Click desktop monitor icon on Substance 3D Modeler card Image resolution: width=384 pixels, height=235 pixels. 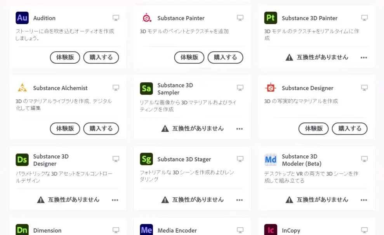(x=365, y=159)
